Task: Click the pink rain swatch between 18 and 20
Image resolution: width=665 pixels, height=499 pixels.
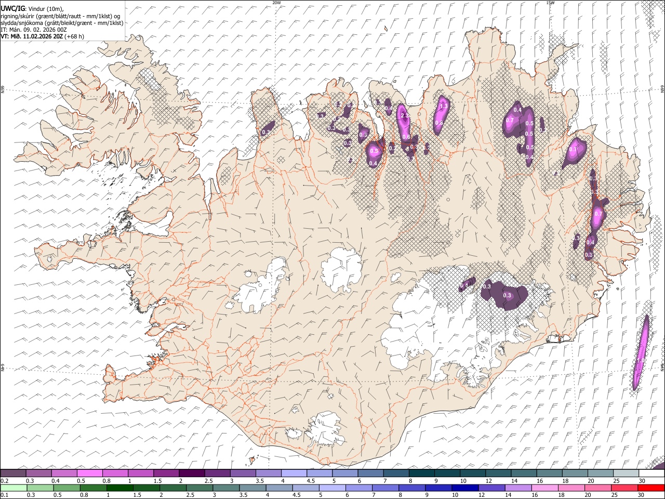Action: (x=571, y=488)
